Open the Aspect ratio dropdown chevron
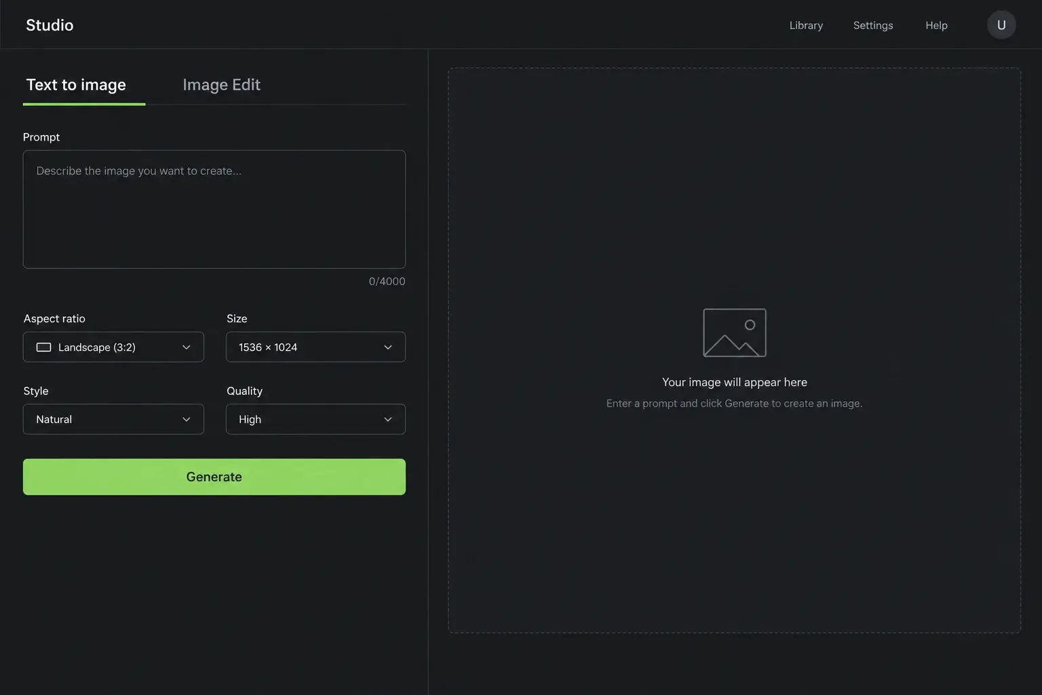1042x695 pixels. point(187,347)
